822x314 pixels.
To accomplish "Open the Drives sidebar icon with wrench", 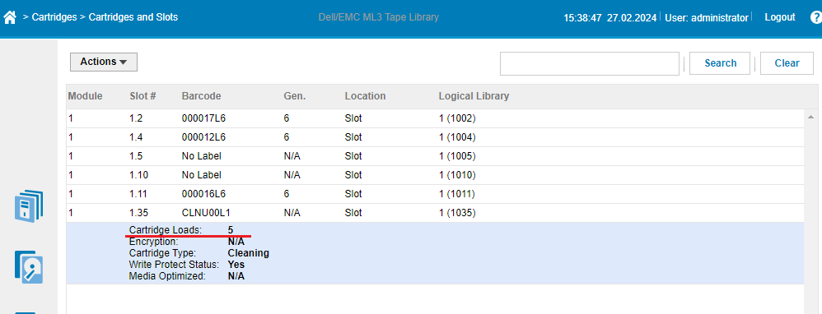I will [x=28, y=267].
